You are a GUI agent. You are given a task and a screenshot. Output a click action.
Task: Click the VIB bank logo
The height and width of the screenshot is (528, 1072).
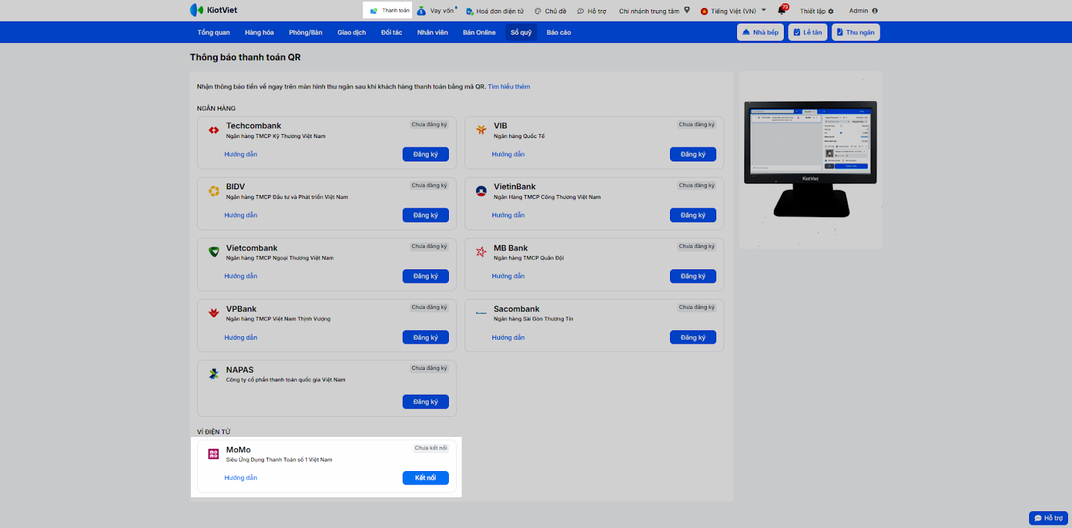481,130
